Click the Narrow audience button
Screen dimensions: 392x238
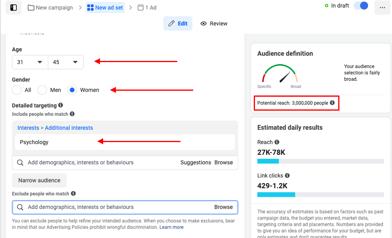tap(39, 180)
